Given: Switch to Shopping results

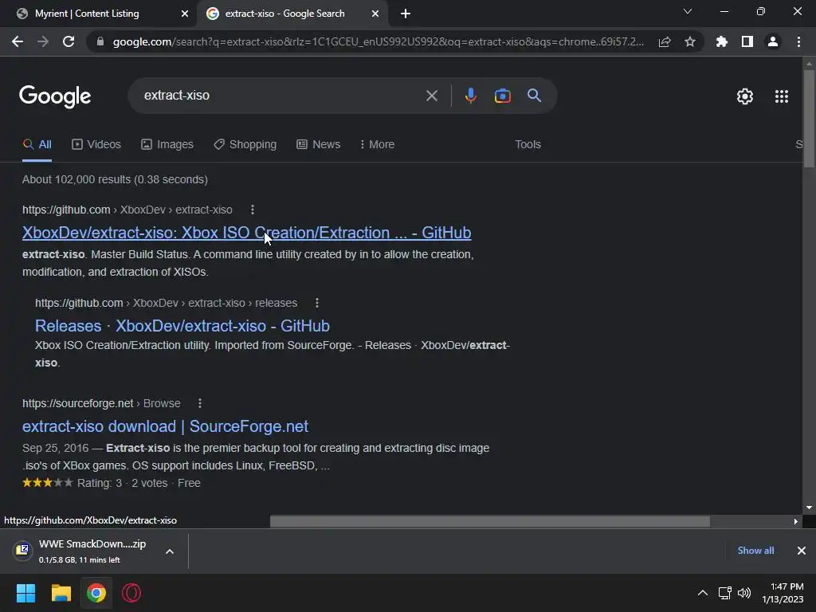Looking at the screenshot, I should (245, 145).
